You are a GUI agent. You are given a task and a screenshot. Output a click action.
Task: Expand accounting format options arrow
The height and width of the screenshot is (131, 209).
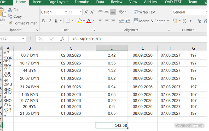pyautogui.click(x=180, y=21)
